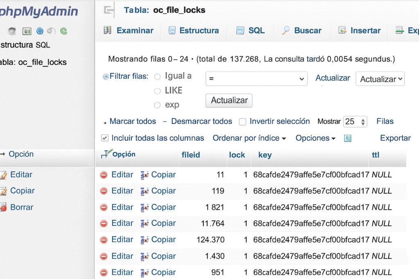Click the red delete icon for fileid 11
The height and width of the screenshot is (279, 419).
[104, 175]
